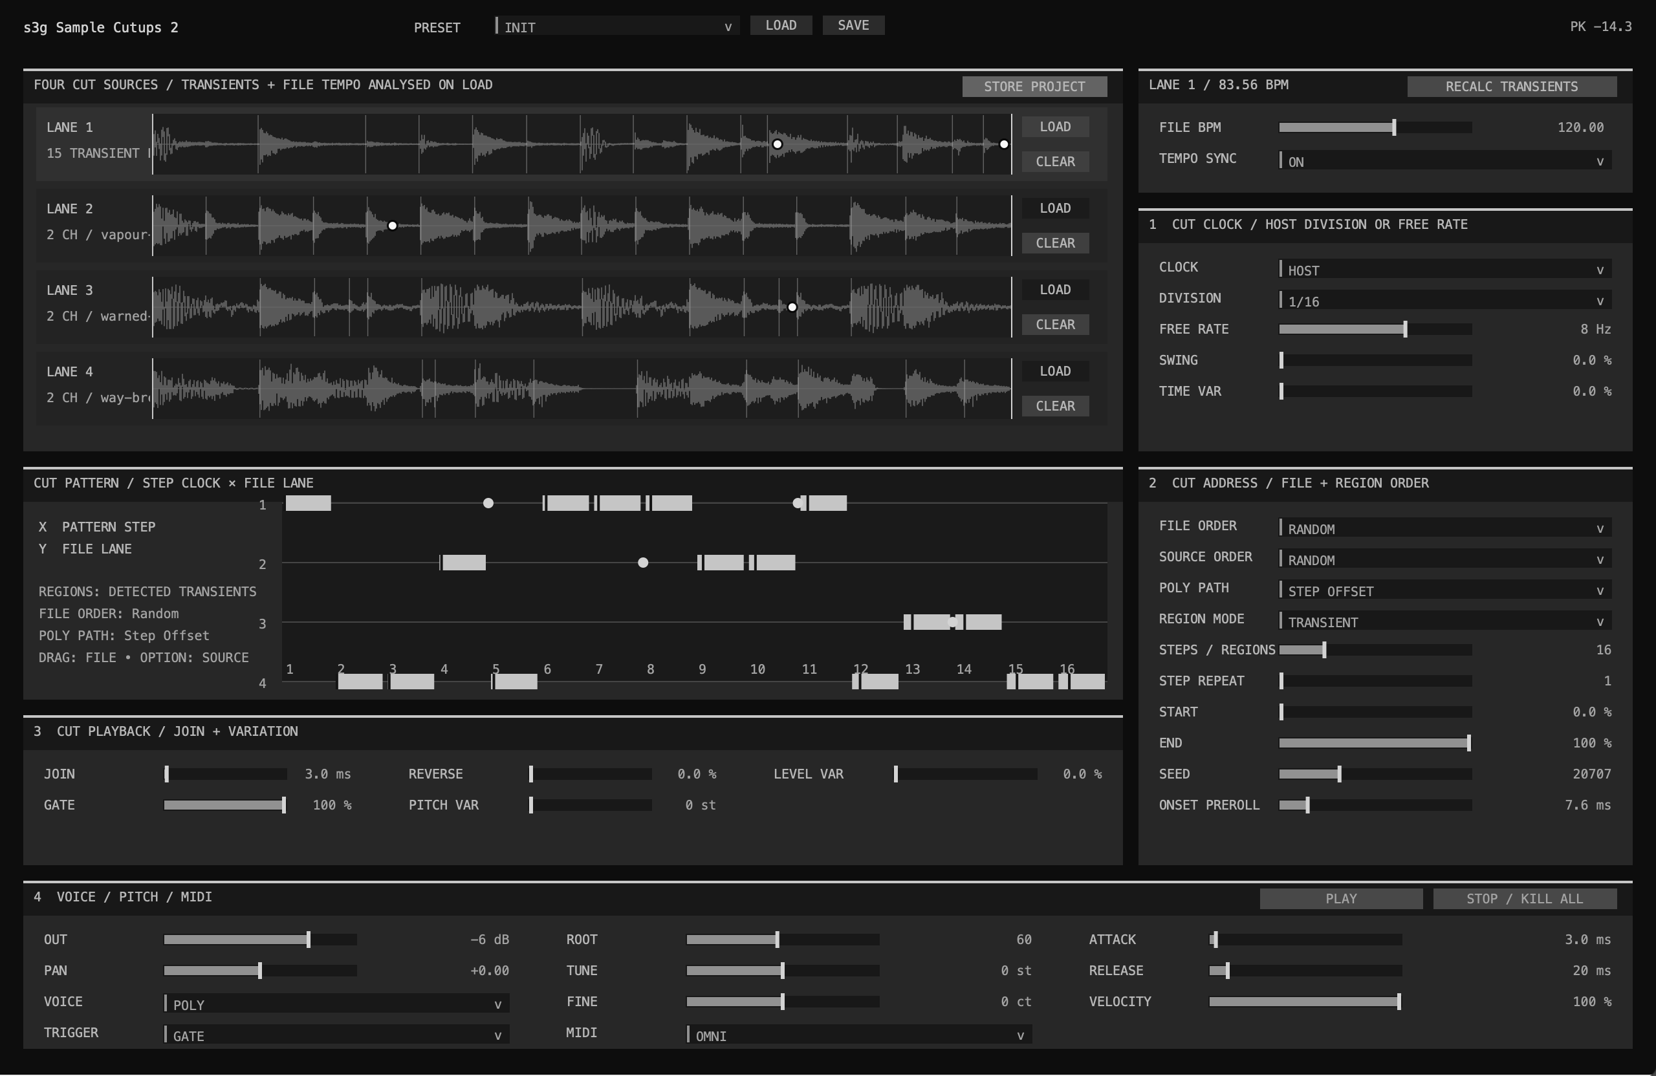
Task: Click the PLAY button
Action: 1341,899
